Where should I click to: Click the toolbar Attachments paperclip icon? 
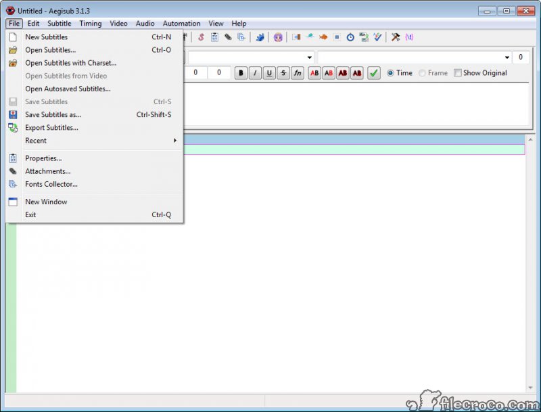(228, 37)
